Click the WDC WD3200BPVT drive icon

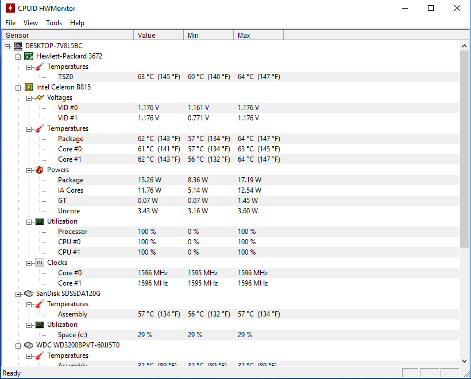click(29, 345)
